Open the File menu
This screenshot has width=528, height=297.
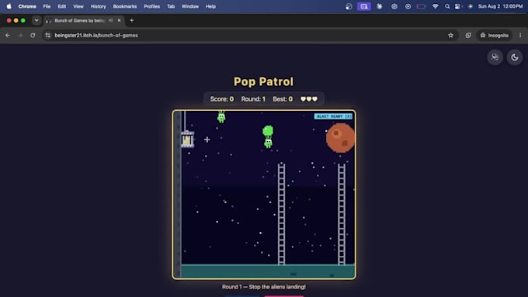click(x=47, y=6)
